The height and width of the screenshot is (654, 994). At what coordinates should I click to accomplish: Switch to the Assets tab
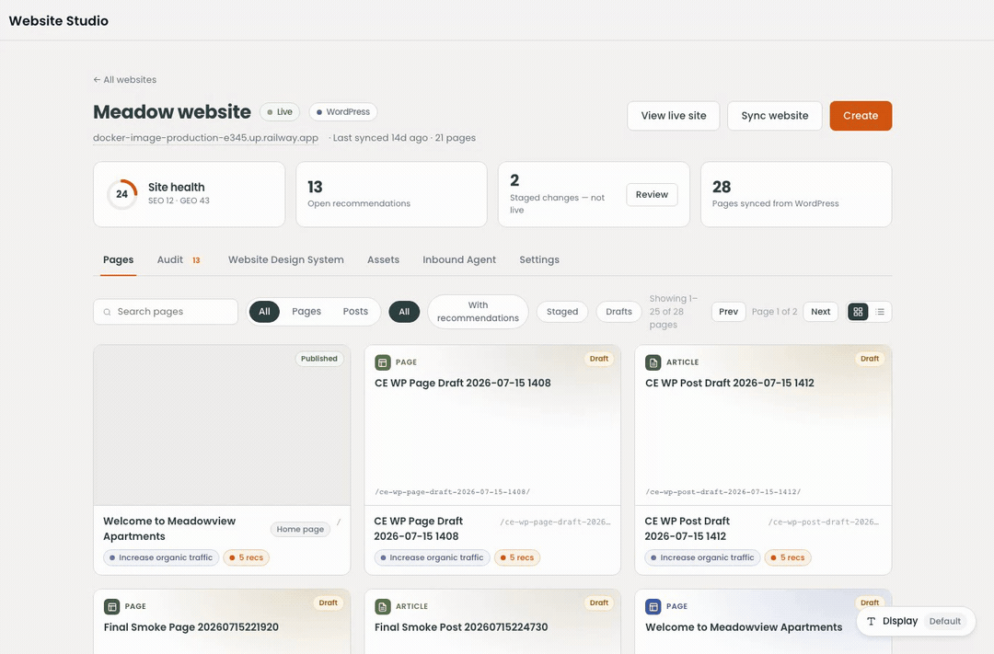[383, 259]
